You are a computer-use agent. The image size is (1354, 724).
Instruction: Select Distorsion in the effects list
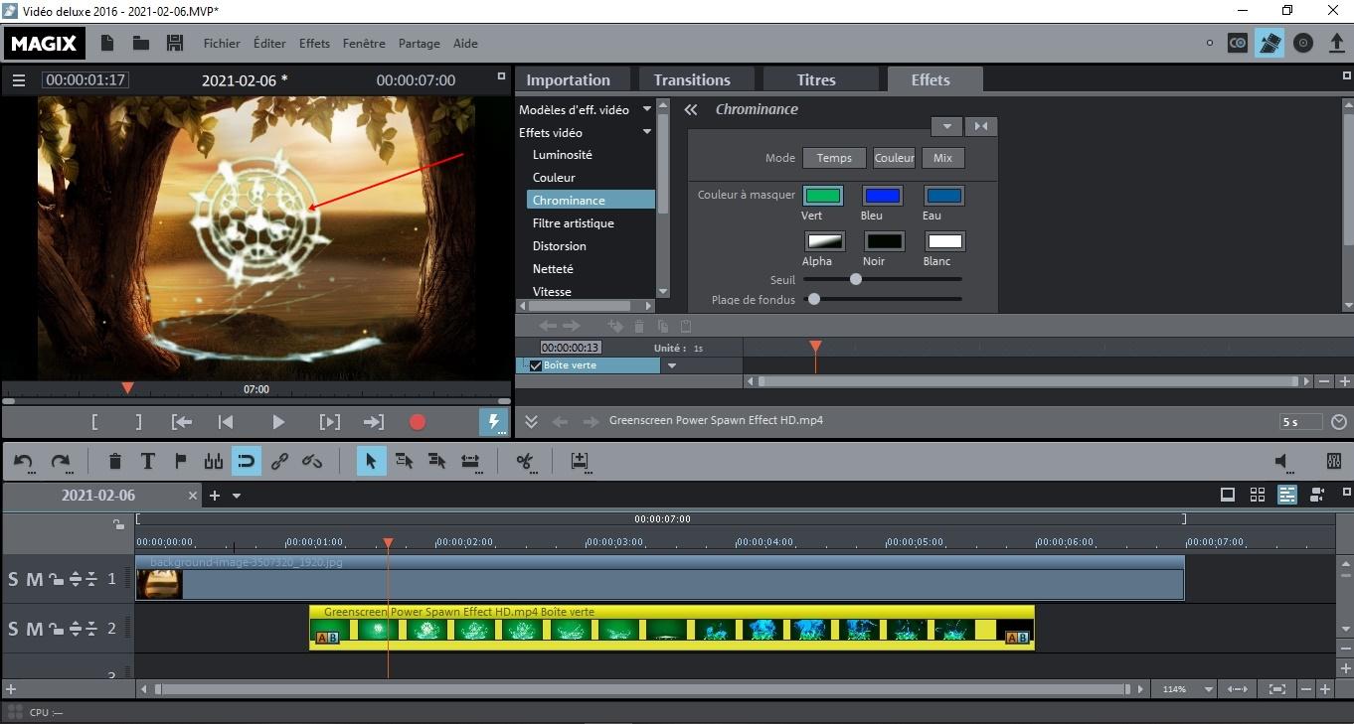[559, 246]
